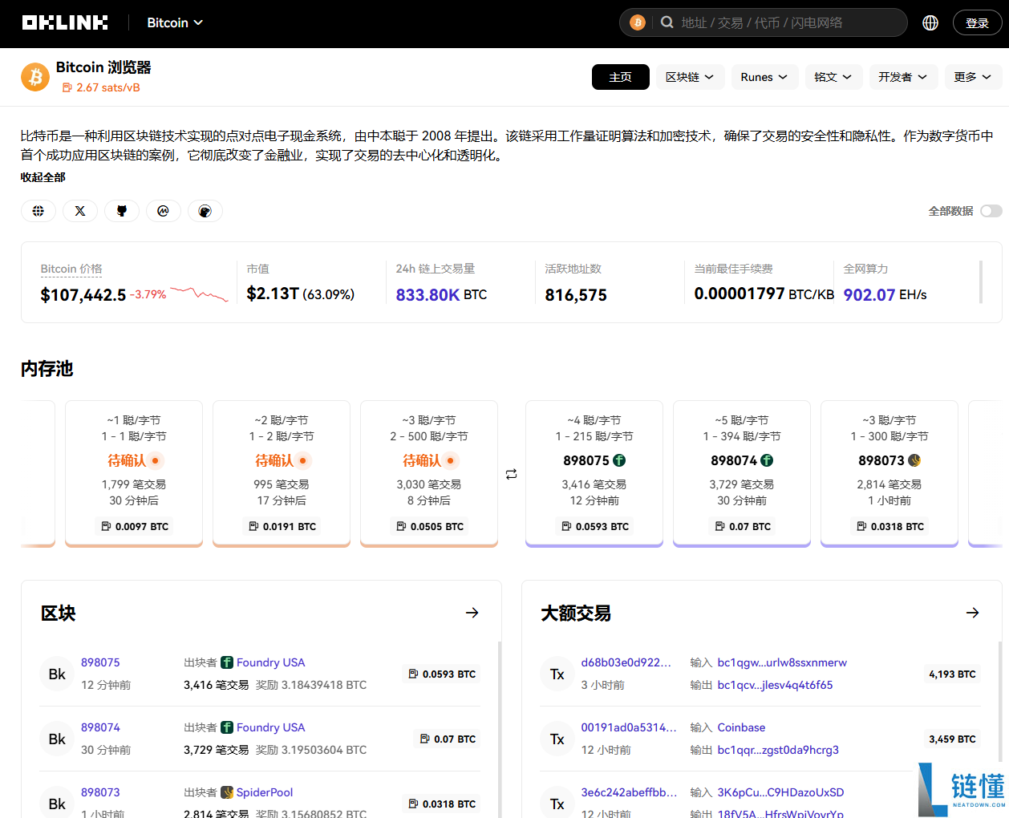1009x818 pixels.
Task: Open the GitHub link icon
Action: pyautogui.click(x=122, y=211)
